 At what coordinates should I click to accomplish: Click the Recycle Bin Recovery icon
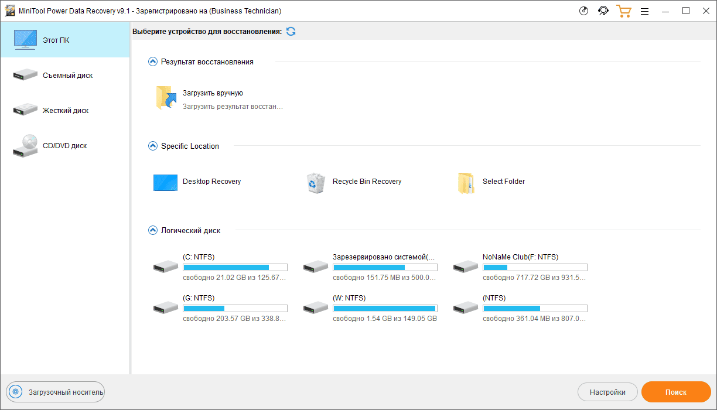point(316,182)
